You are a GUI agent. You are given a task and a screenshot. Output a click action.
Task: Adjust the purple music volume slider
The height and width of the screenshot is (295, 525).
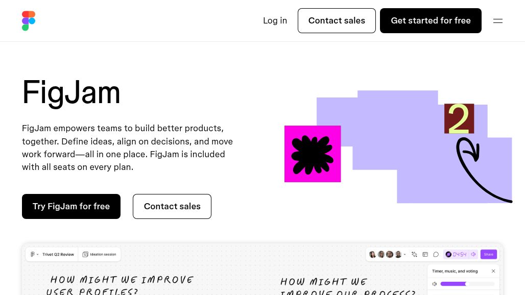click(466, 284)
